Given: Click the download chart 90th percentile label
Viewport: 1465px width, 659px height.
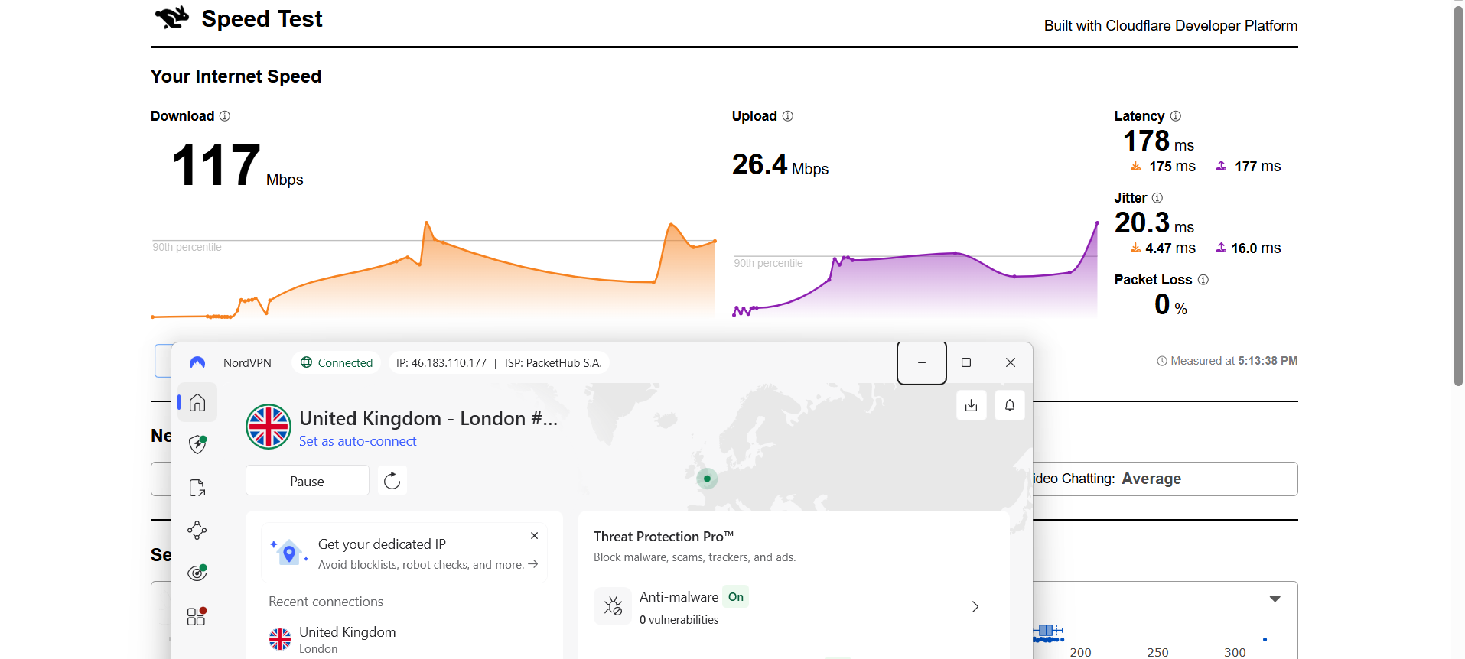Looking at the screenshot, I should tap(187, 247).
